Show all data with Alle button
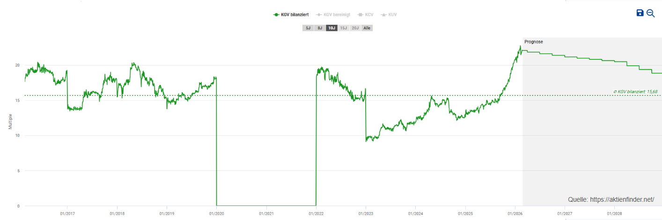Viewport: 662px width, 220px height. (367, 28)
